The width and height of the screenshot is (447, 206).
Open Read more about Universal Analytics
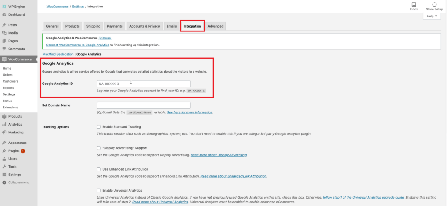[x=160, y=202]
